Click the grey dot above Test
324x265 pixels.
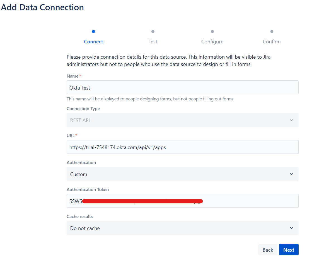coord(153,31)
